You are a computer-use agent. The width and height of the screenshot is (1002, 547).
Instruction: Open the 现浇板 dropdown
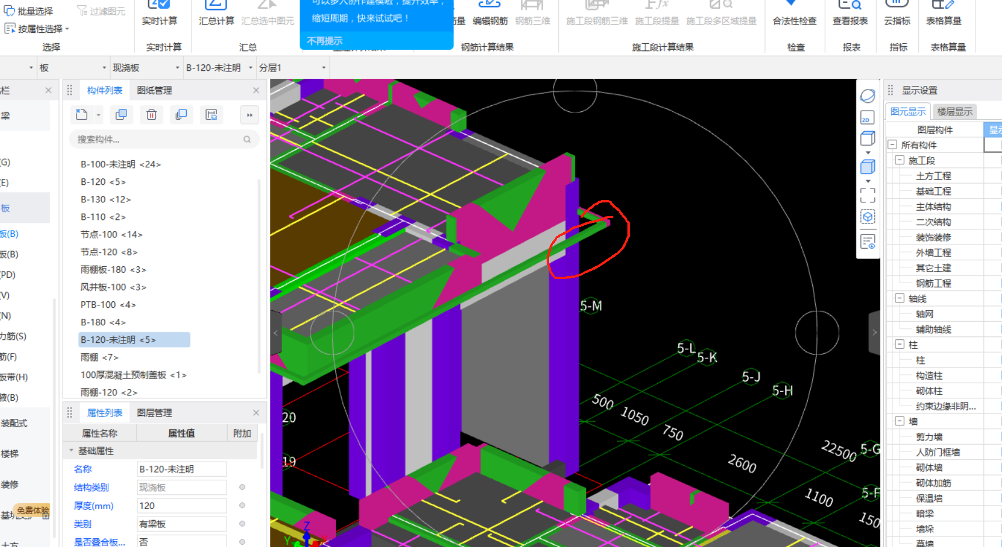(x=177, y=68)
